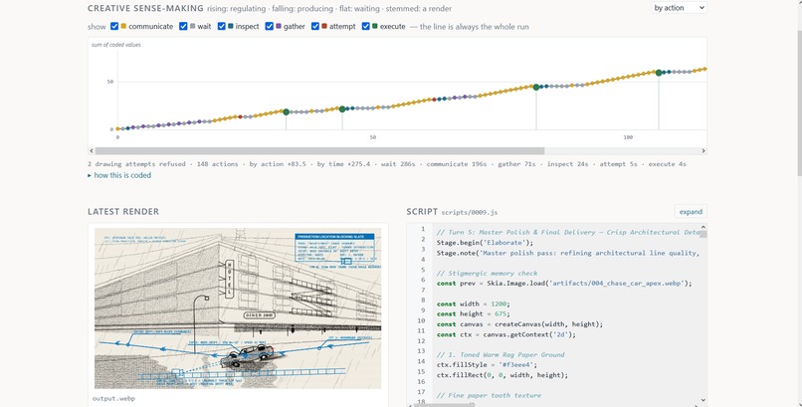Uncheck the communicate checkbox
This screenshot has width=802, height=407.
coord(114,27)
